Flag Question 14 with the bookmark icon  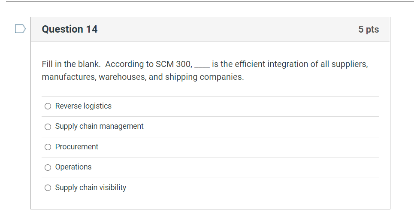point(20,29)
